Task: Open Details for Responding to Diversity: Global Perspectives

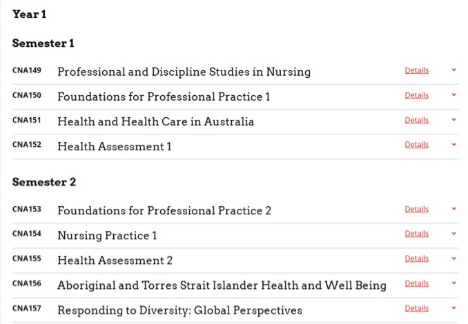Action: point(416,308)
